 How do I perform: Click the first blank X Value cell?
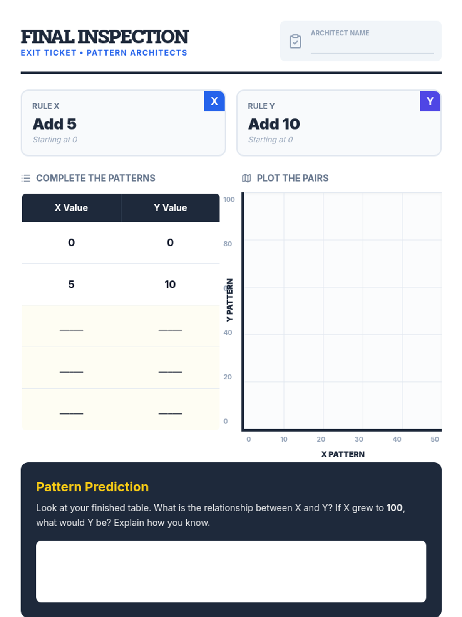(x=71, y=326)
